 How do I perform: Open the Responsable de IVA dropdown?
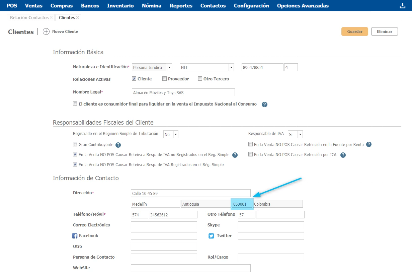coord(300,134)
